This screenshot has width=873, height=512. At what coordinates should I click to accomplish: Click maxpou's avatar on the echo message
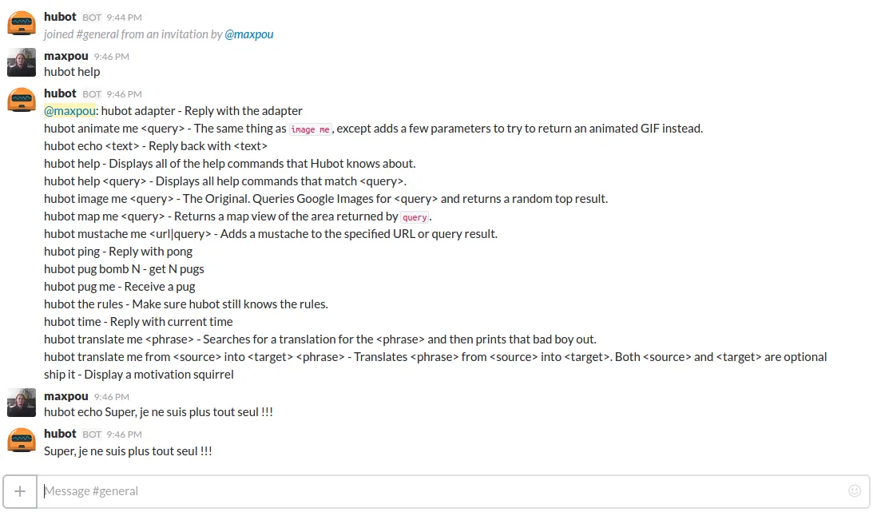tap(21, 403)
